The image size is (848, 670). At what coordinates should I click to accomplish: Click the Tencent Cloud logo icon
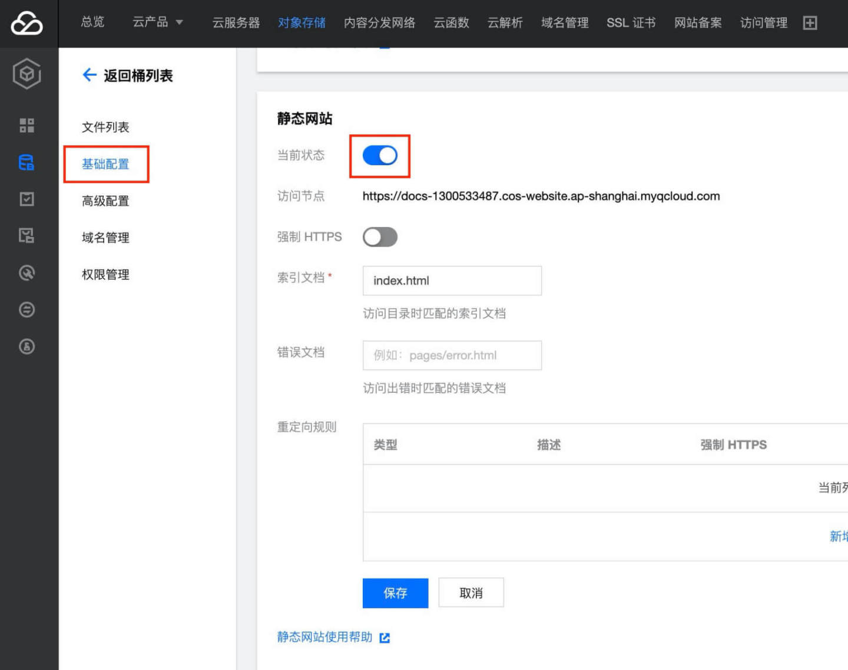(28, 24)
